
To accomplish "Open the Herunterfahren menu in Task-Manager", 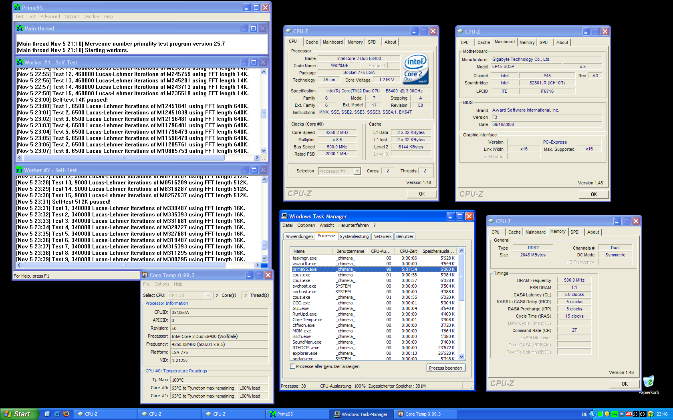I will tap(353, 225).
